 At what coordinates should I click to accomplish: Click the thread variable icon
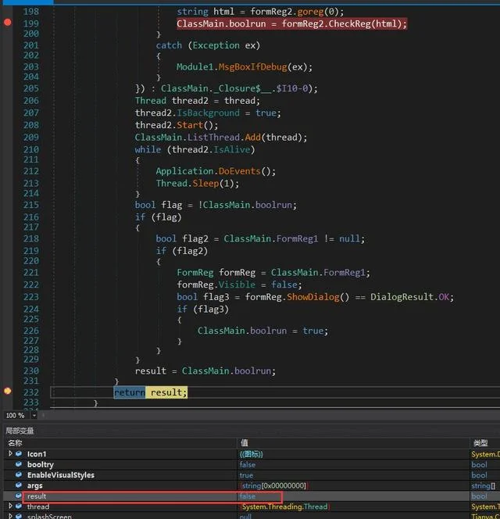coord(19,506)
